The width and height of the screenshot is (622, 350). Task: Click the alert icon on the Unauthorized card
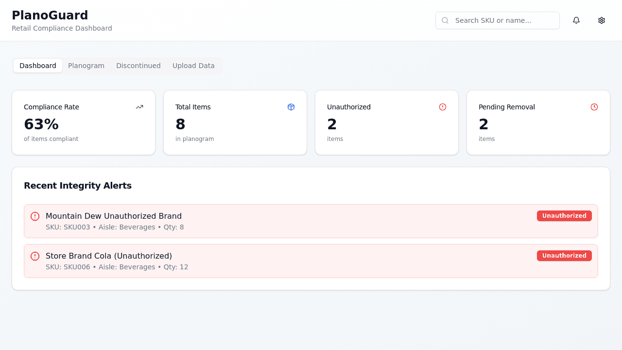click(x=443, y=107)
